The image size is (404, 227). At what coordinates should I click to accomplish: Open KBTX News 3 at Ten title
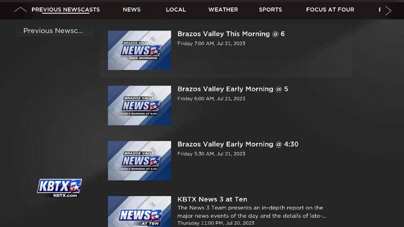pyautogui.click(x=212, y=199)
